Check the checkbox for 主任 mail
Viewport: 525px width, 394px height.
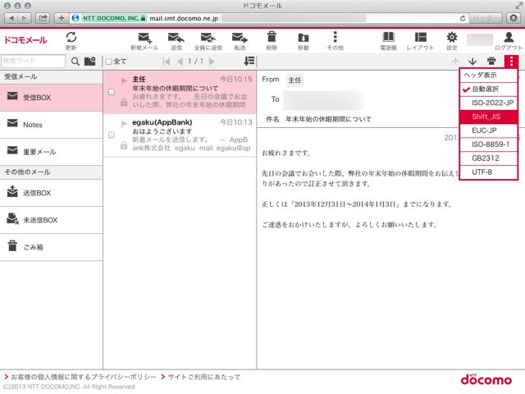tap(112, 92)
